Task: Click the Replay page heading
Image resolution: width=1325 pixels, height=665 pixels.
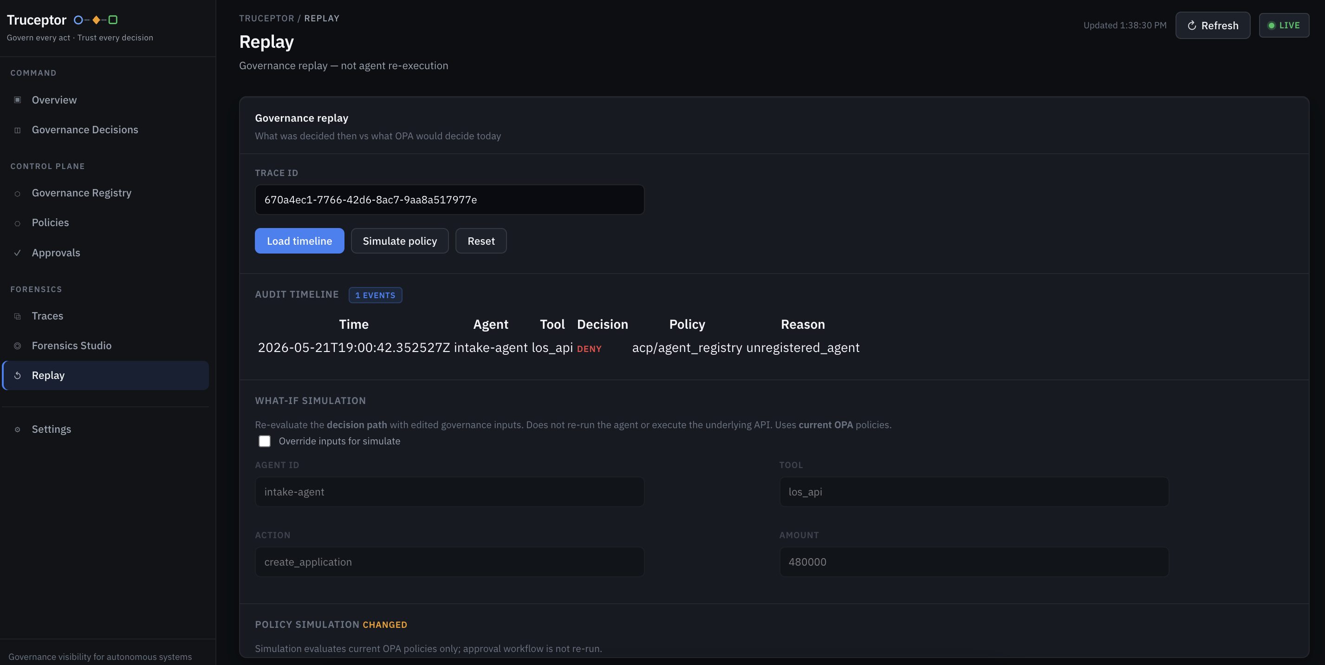Action: (x=266, y=42)
